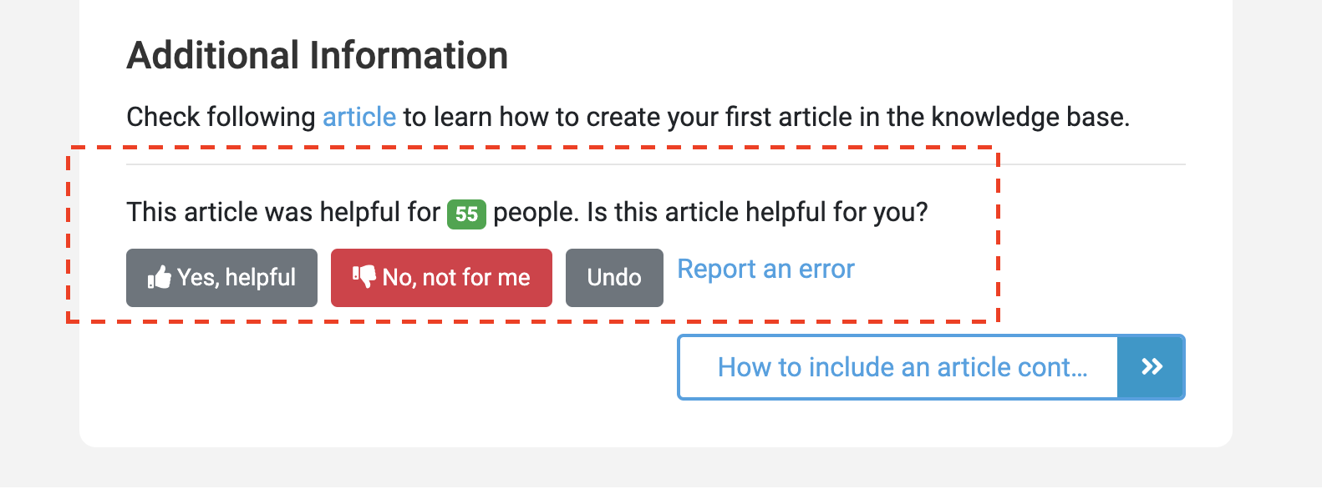Click the green 55 count badge
1322x489 pixels.
tap(466, 214)
